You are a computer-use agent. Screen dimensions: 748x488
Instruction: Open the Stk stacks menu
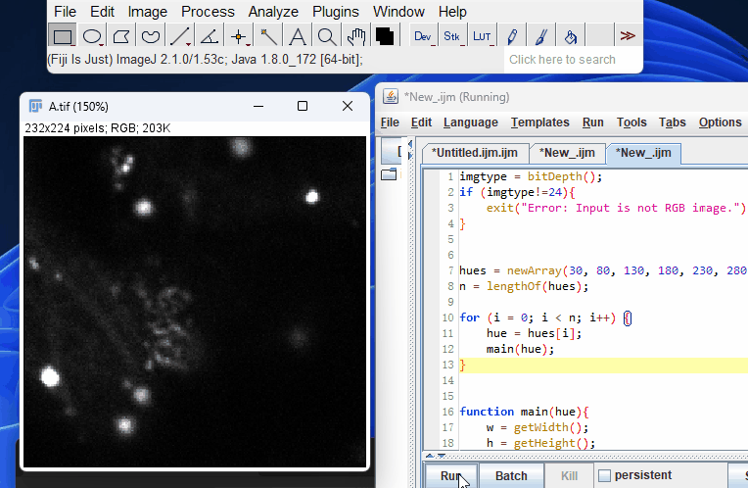[x=452, y=36]
